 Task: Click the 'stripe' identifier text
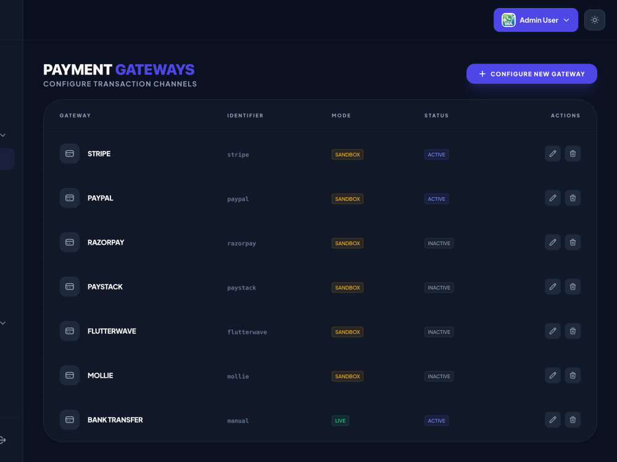pos(238,155)
